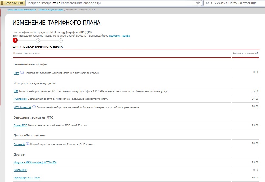Click step 1 red circle indicator
This screenshot has width=265, height=182.
point(15,40)
